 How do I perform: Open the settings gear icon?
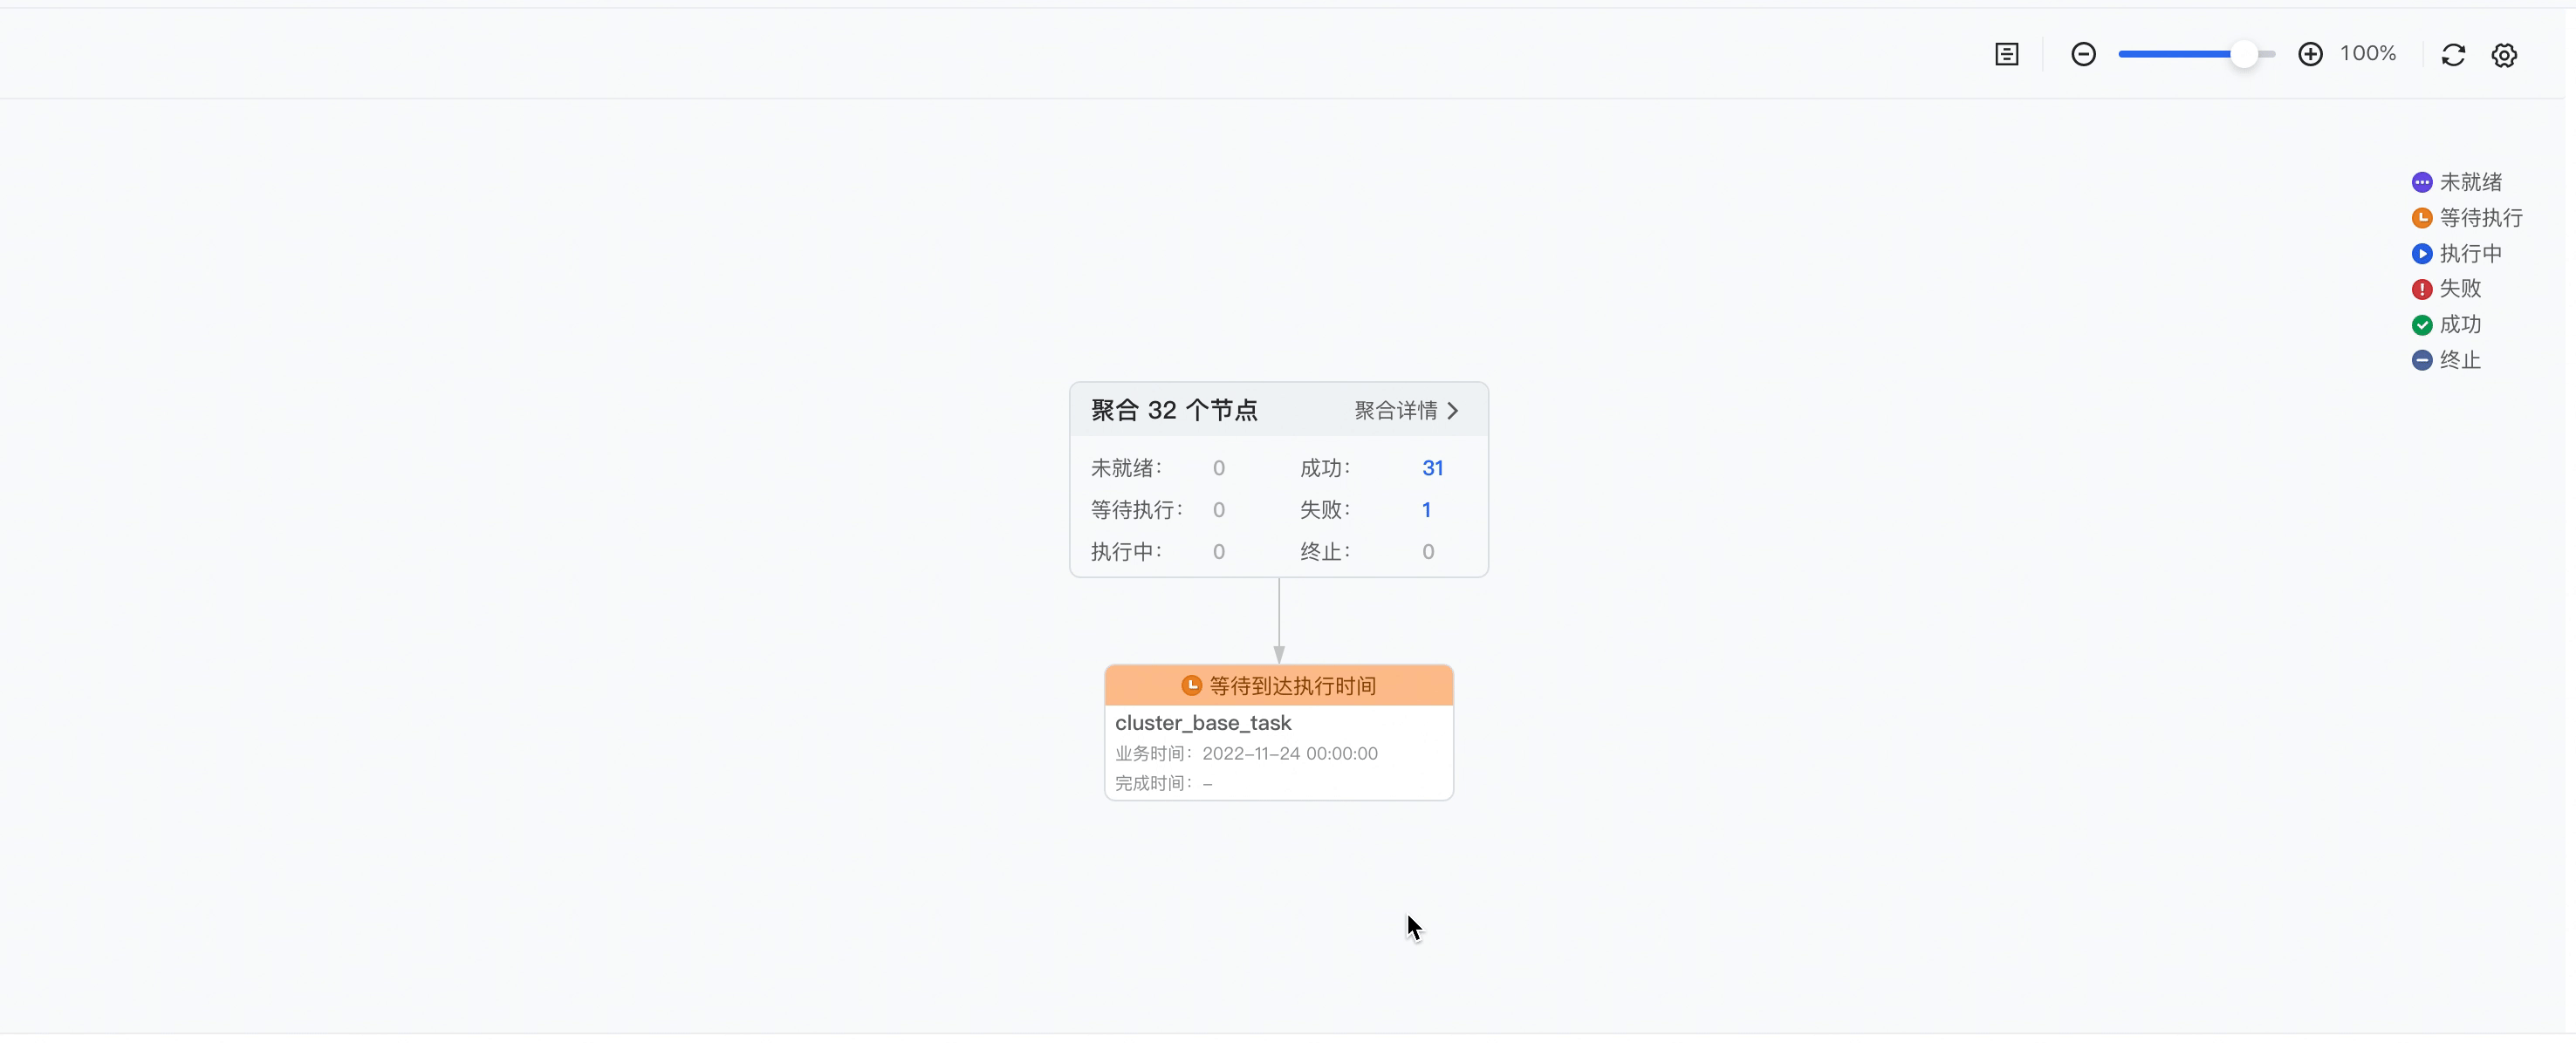click(x=2504, y=55)
